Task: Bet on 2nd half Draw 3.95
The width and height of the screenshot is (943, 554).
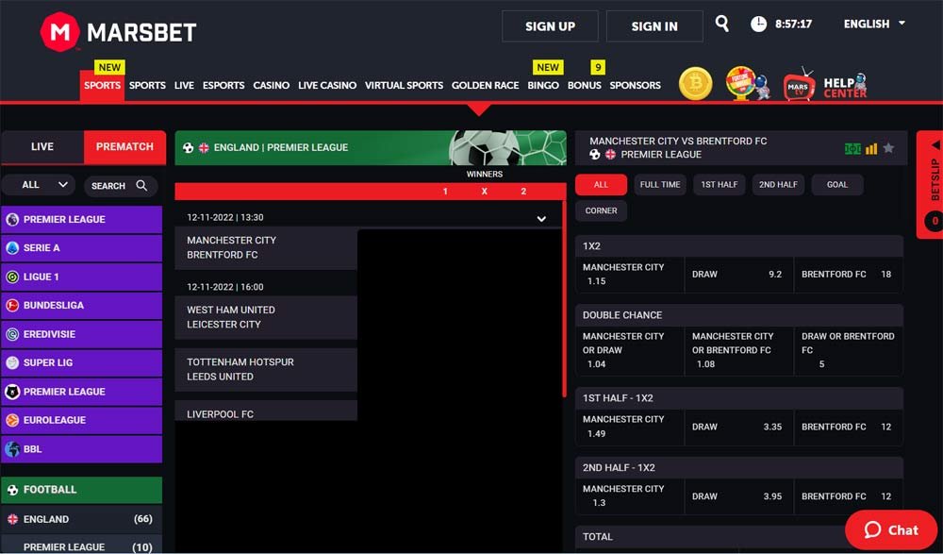Action: tap(739, 496)
